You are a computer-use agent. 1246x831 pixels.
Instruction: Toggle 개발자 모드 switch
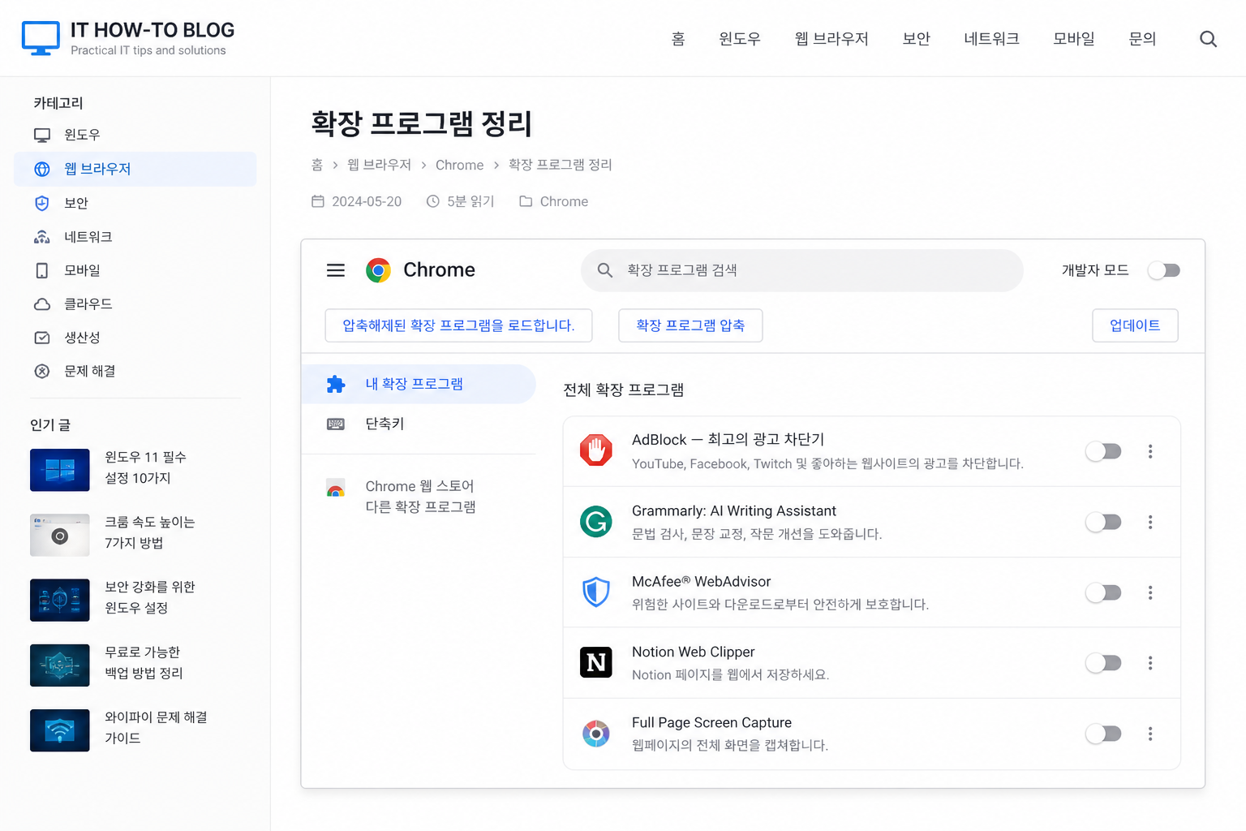click(1164, 270)
